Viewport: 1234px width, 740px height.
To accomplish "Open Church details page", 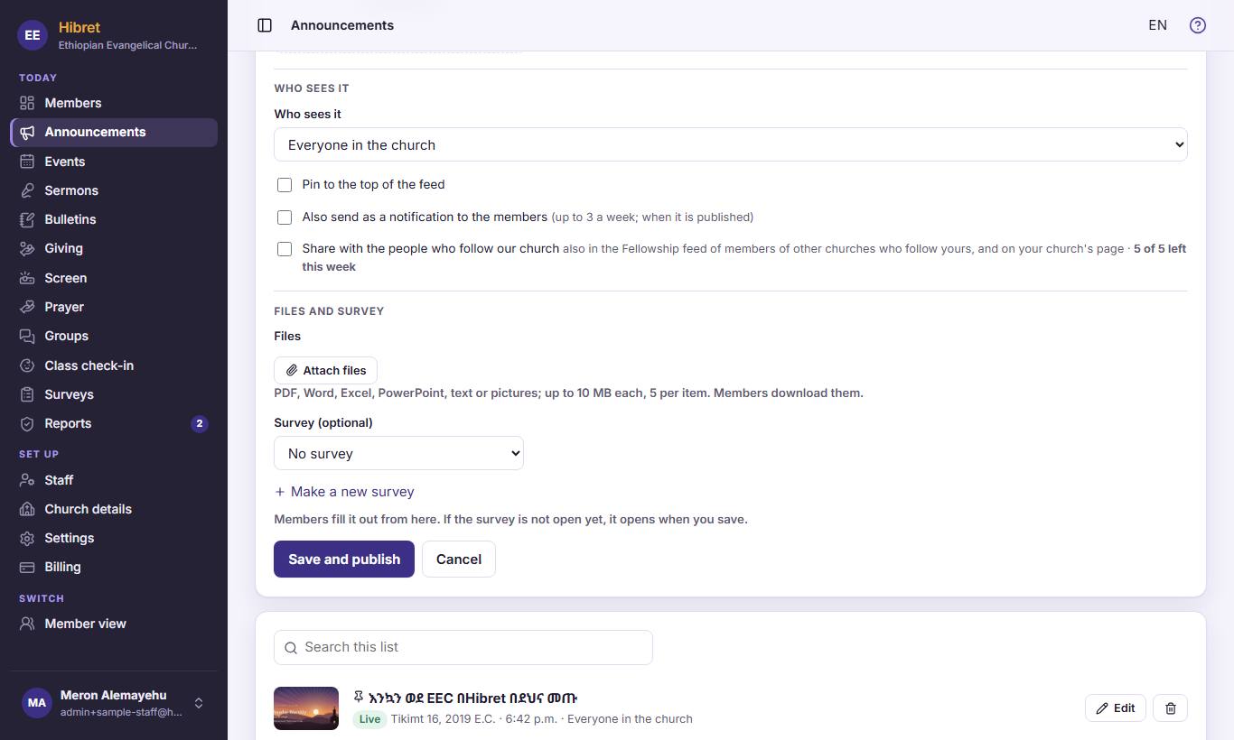I will click(x=114, y=509).
